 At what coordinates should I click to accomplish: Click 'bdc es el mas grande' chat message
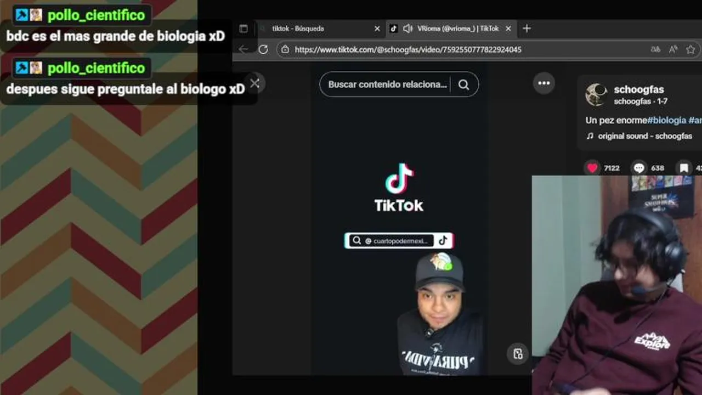(x=116, y=36)
